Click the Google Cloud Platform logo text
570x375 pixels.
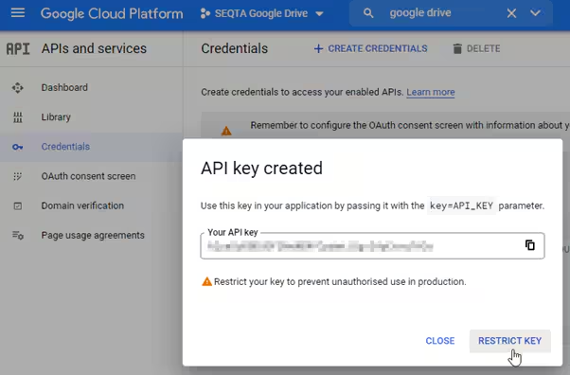tap(112, 14)
